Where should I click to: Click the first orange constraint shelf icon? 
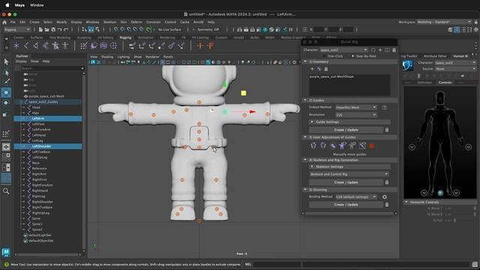tap(200, 46)
